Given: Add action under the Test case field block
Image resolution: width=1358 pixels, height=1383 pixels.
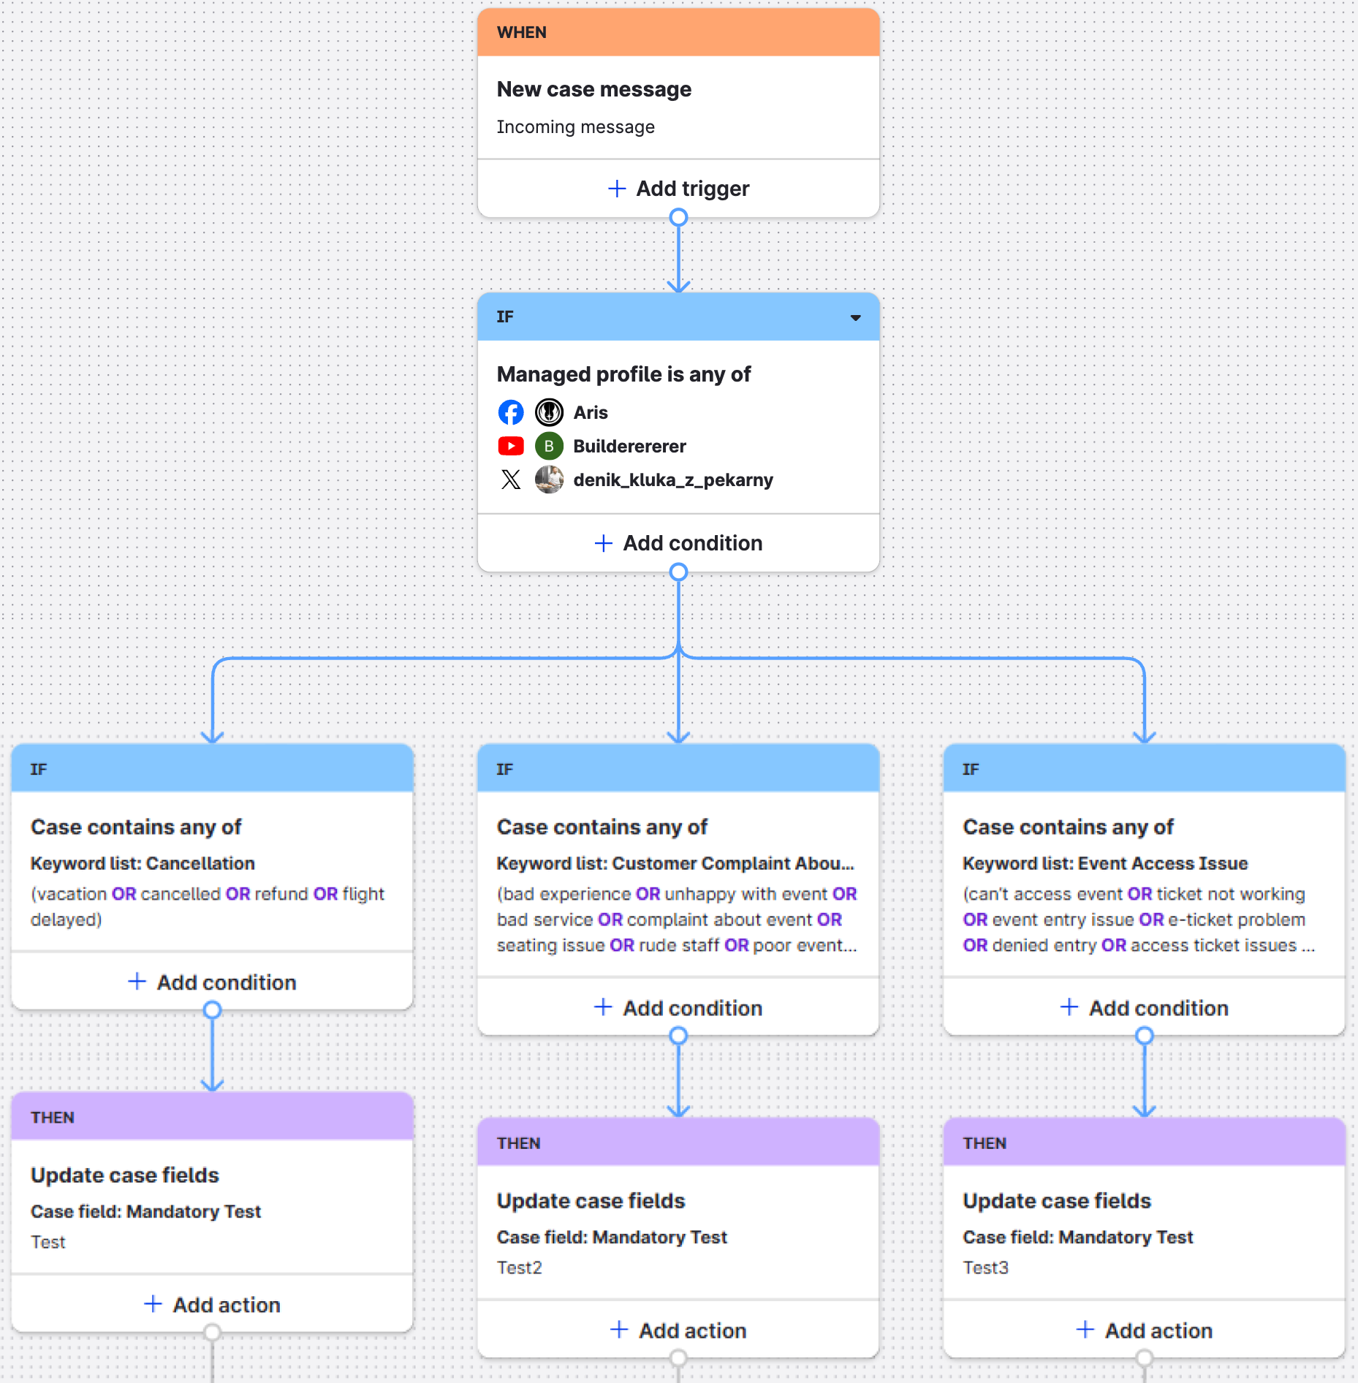Looking at the screenshot, I should tap(212, 1304).
